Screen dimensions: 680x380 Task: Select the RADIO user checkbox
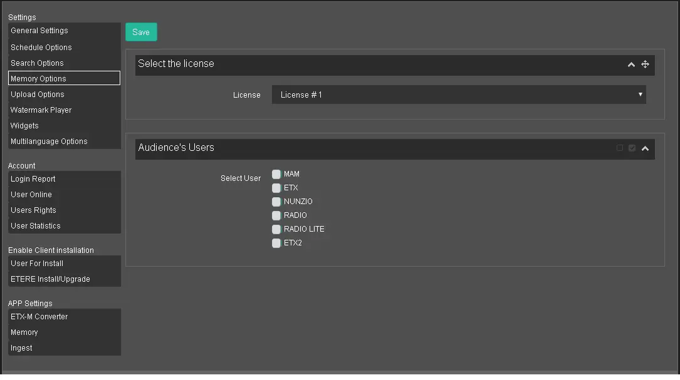[276, 215]
